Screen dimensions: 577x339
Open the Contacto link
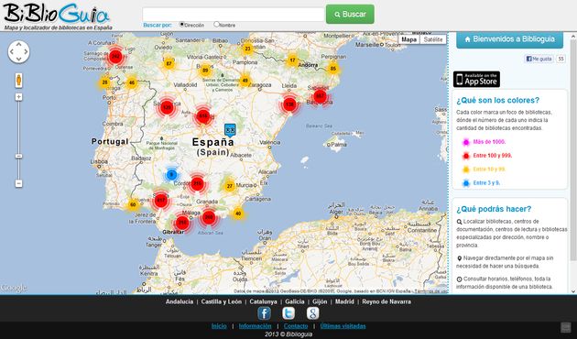[296, 326]
